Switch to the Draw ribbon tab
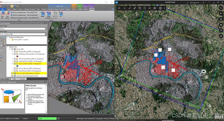Screen dimensions: 224x121 pos(21,9)
